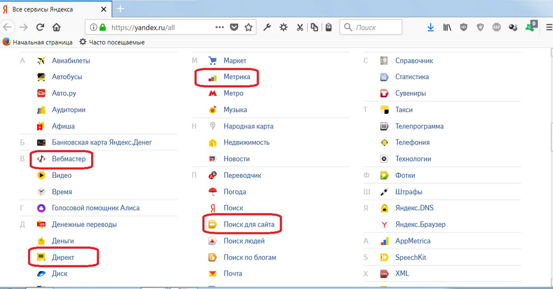Open the Переводчик link
Image resolution: width=553 pixels, height=289 pixels.
click(x=243, y=175)
